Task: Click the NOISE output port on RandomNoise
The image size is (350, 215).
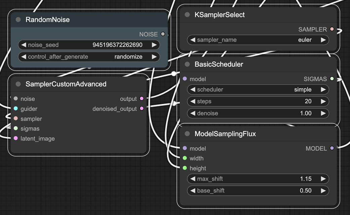Action: (163, 34)
